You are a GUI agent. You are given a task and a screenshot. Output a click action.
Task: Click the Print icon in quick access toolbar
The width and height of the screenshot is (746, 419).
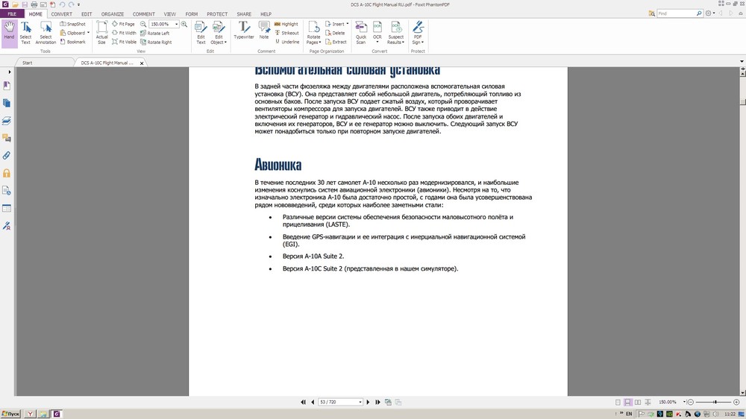[x=34, y=4]
